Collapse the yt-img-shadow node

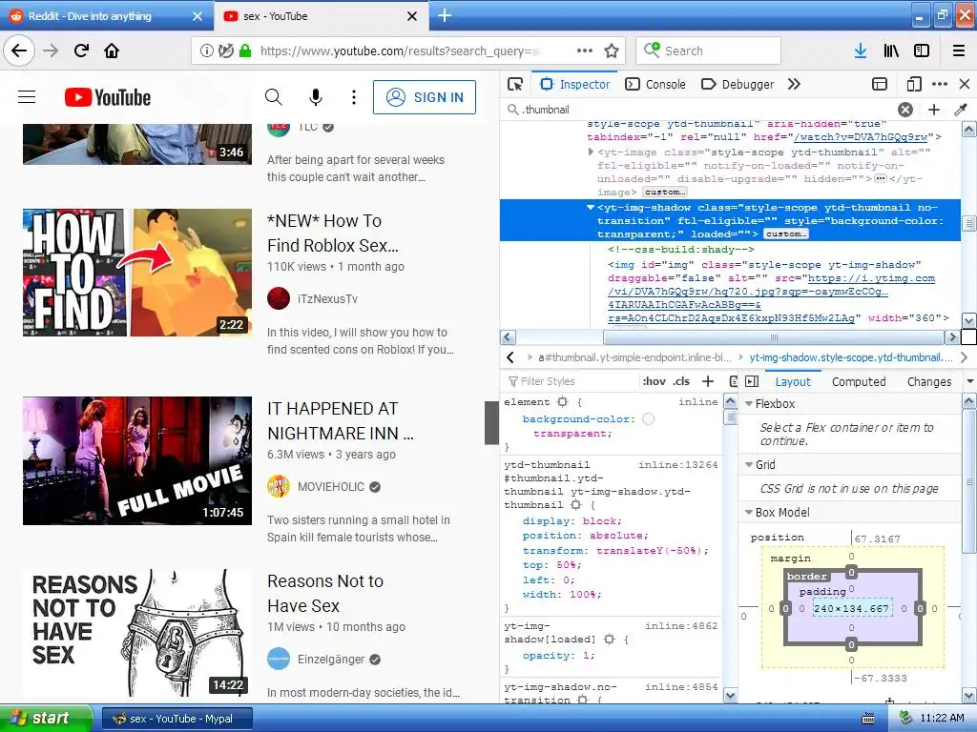[590, 207]
